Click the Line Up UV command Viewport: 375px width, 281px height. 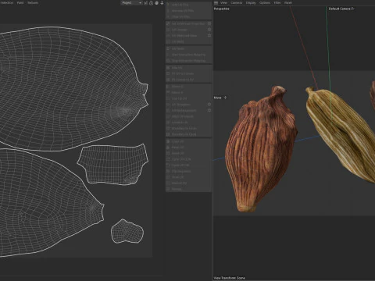point(188,98)
